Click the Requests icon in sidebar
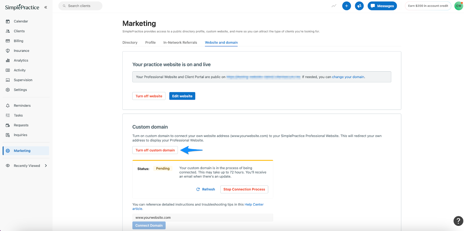Image resolution: width=464 pixels, height=231 pixels. pos(8,125)
